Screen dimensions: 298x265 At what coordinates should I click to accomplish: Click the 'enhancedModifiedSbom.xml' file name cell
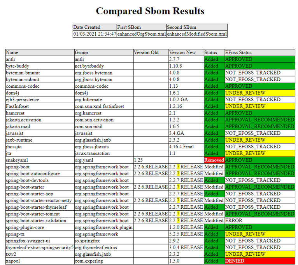coord(197,34)
